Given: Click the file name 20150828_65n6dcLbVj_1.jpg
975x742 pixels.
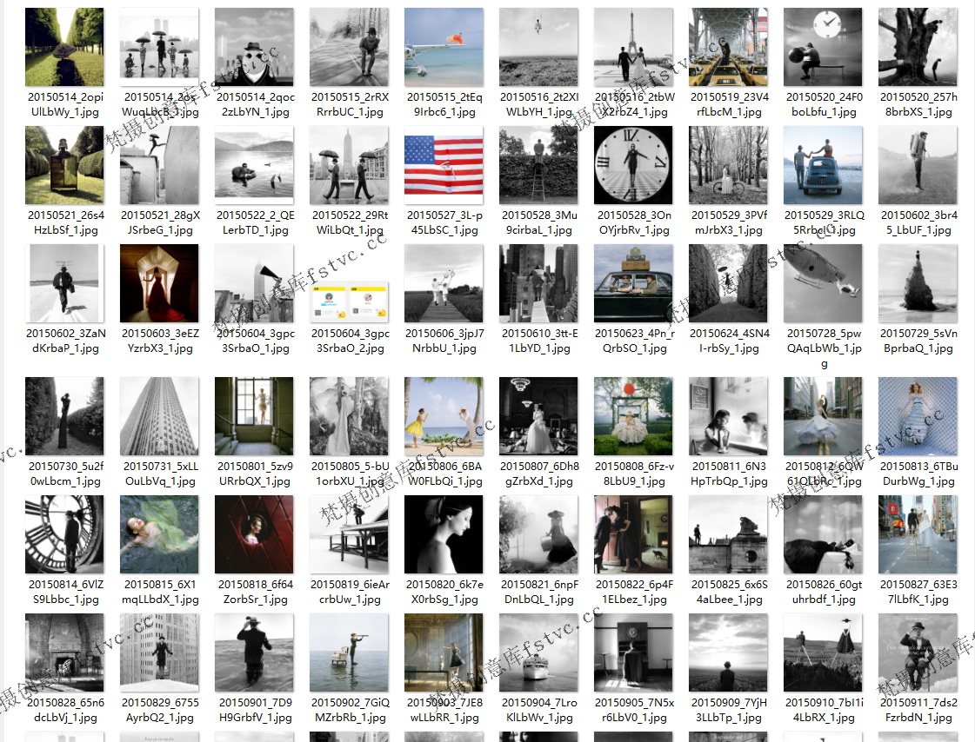Looking at the screenshot, I should (x=65, y=710).
